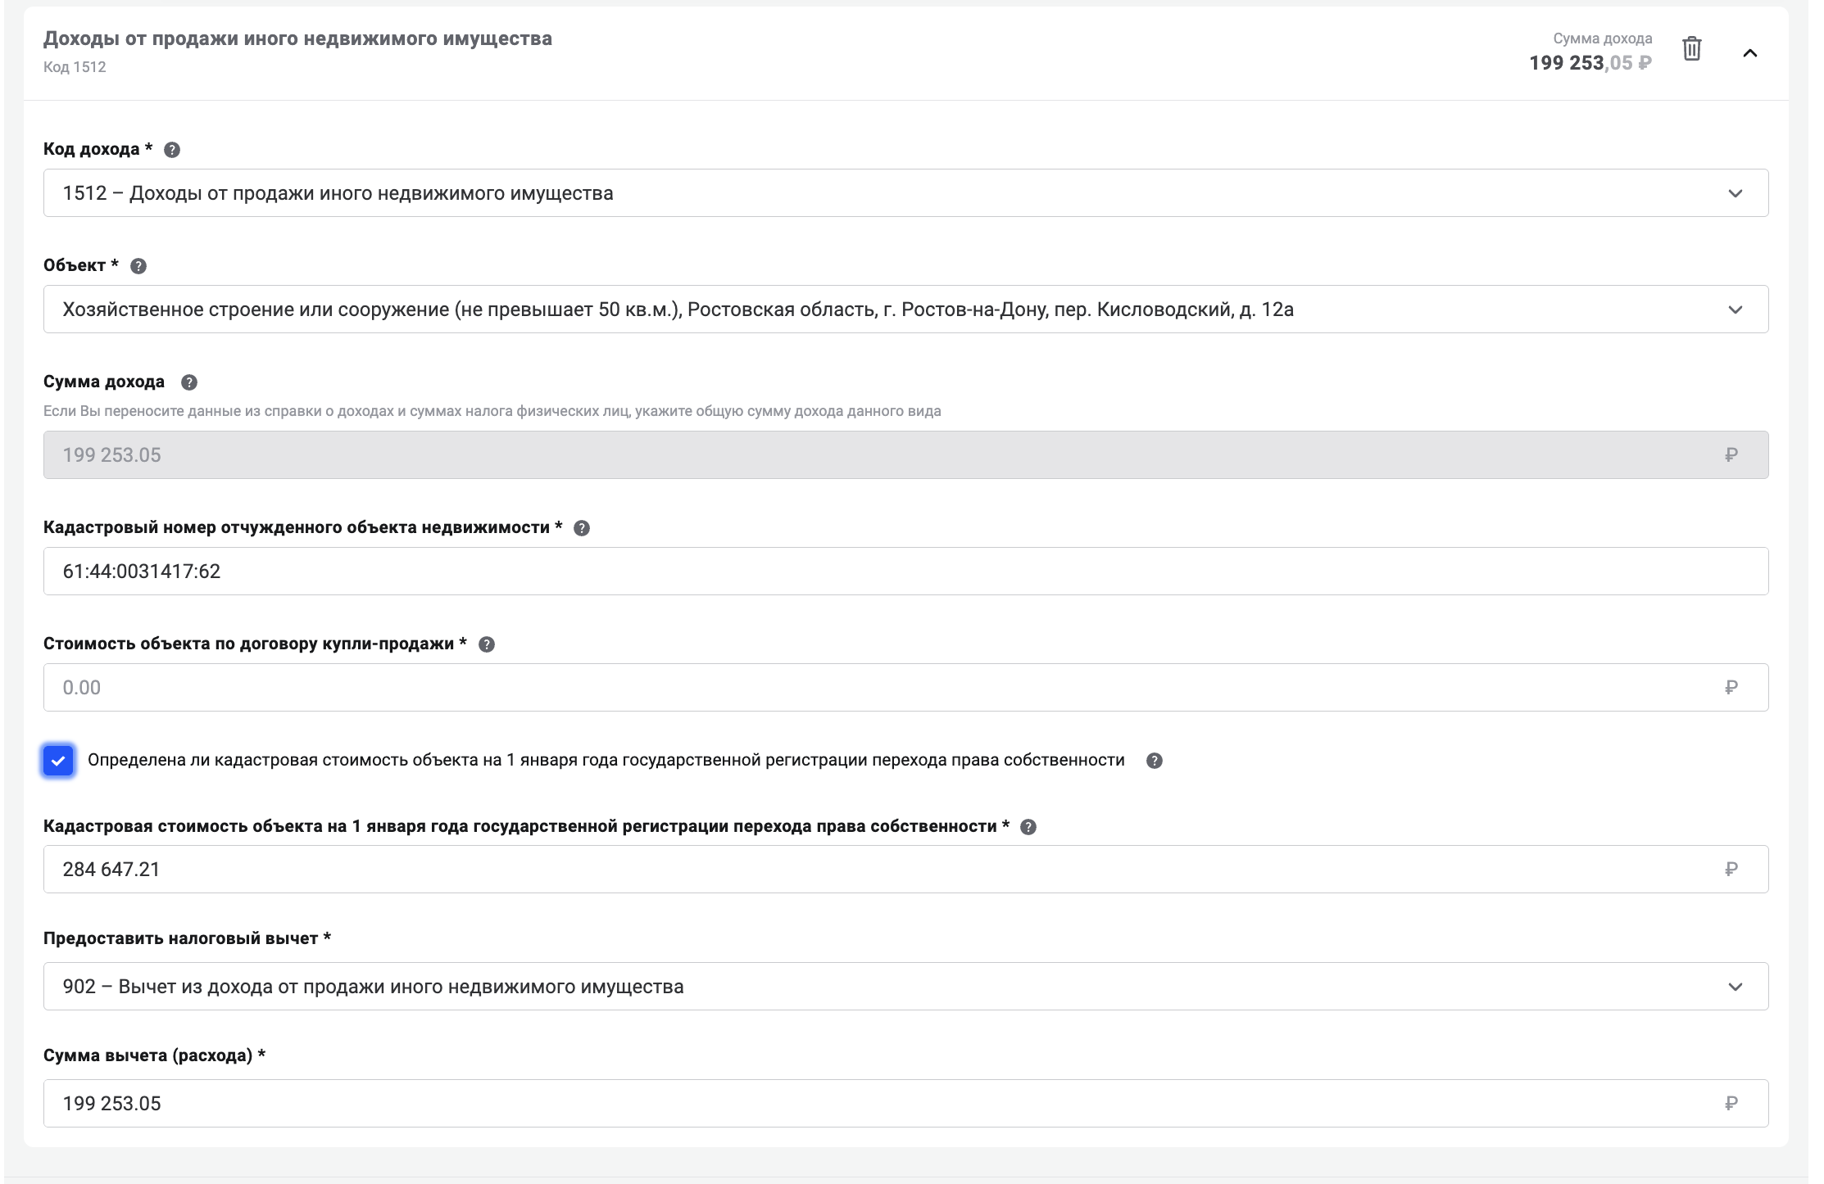The height and width of the screenshot is (1184, 1824).
Task: Click the cadastral value checkbox label text
Action: 606,761
